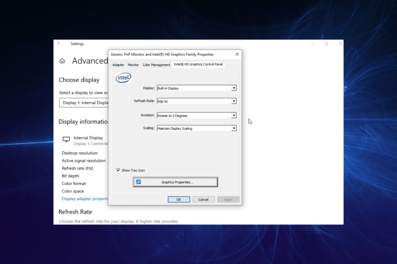The height and width of the screenshot is (264, 397).
Task: Open the Refresh Rate dropdown showing 60p Hz
Action: [196, 101]
